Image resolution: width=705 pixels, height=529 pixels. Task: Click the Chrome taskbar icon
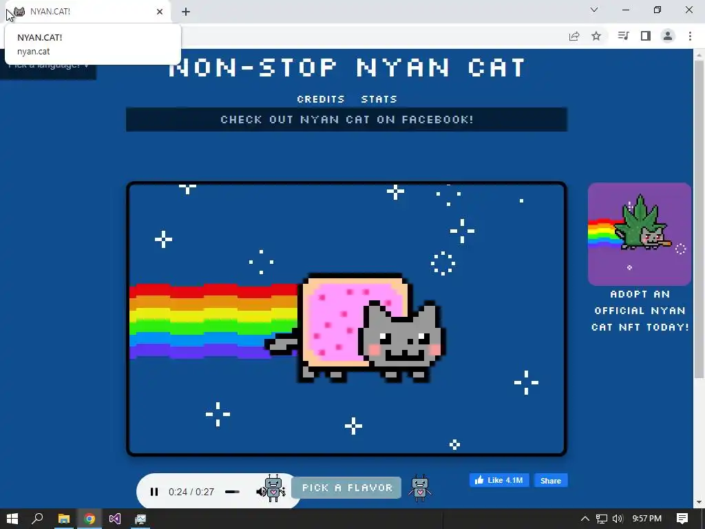pos(90,519)
